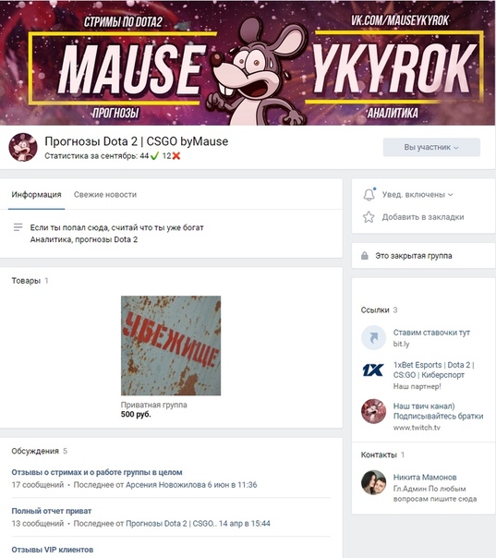Open the bit.ly link arrow icon
The image size is (496, 558).
[x=373, y=337]
